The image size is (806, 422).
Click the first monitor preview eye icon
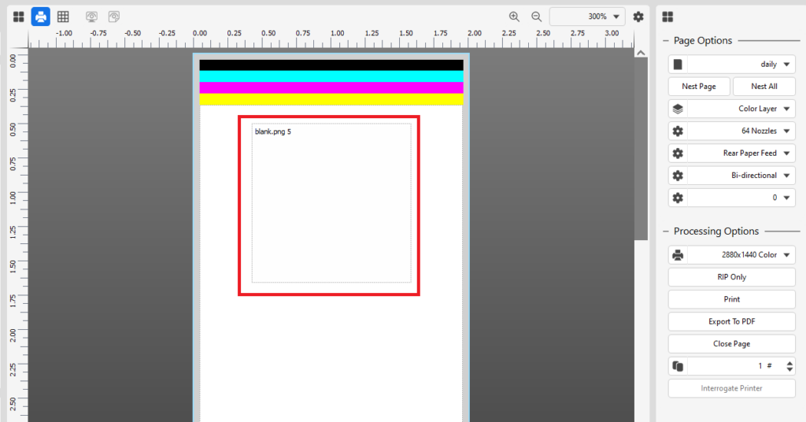tap(91, 17)
